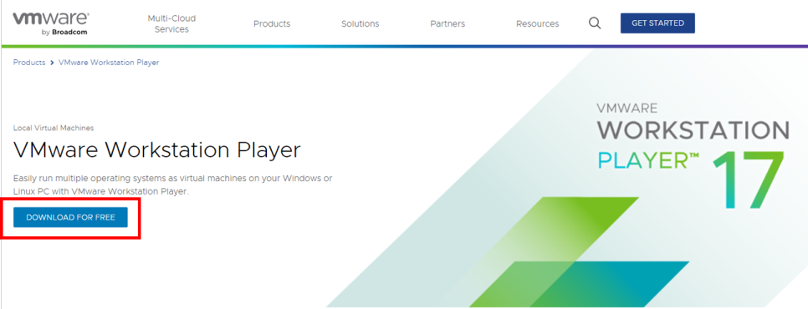Viewport: 808px width, 309px height.
Task: Click the VMware by Broadcom logo
Action: point(51,23)
